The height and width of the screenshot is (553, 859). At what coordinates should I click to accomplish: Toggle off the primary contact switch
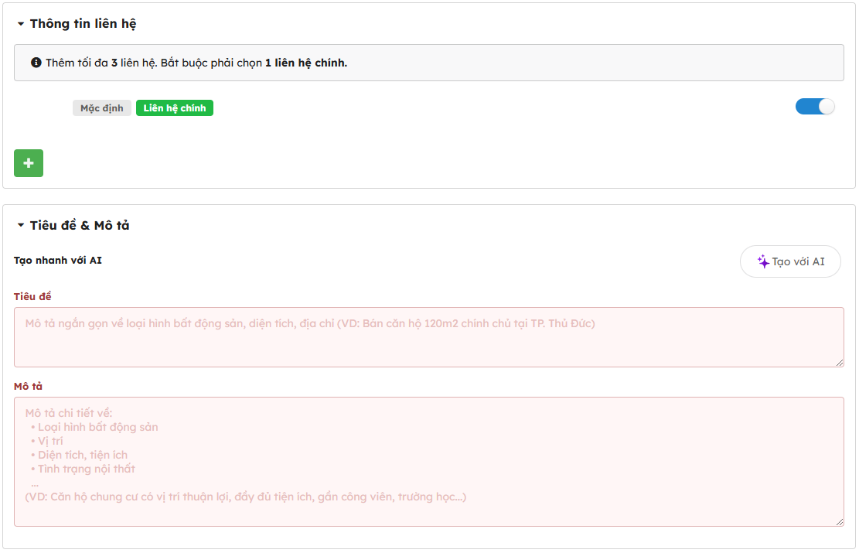[x=815, y=107]
